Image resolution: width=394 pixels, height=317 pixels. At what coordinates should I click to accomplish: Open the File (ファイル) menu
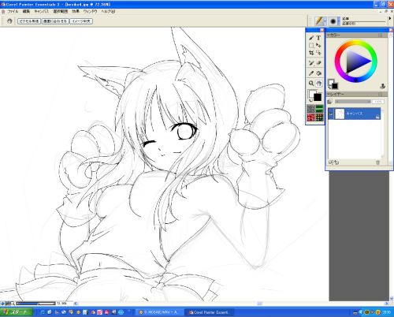(x=13, y=12)
